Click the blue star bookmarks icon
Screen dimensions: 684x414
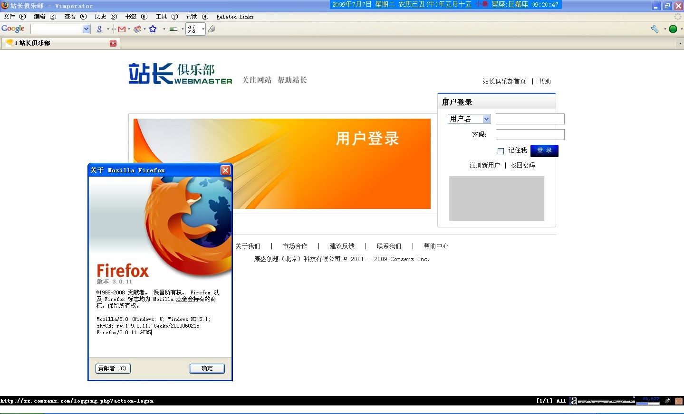(153, 29)
